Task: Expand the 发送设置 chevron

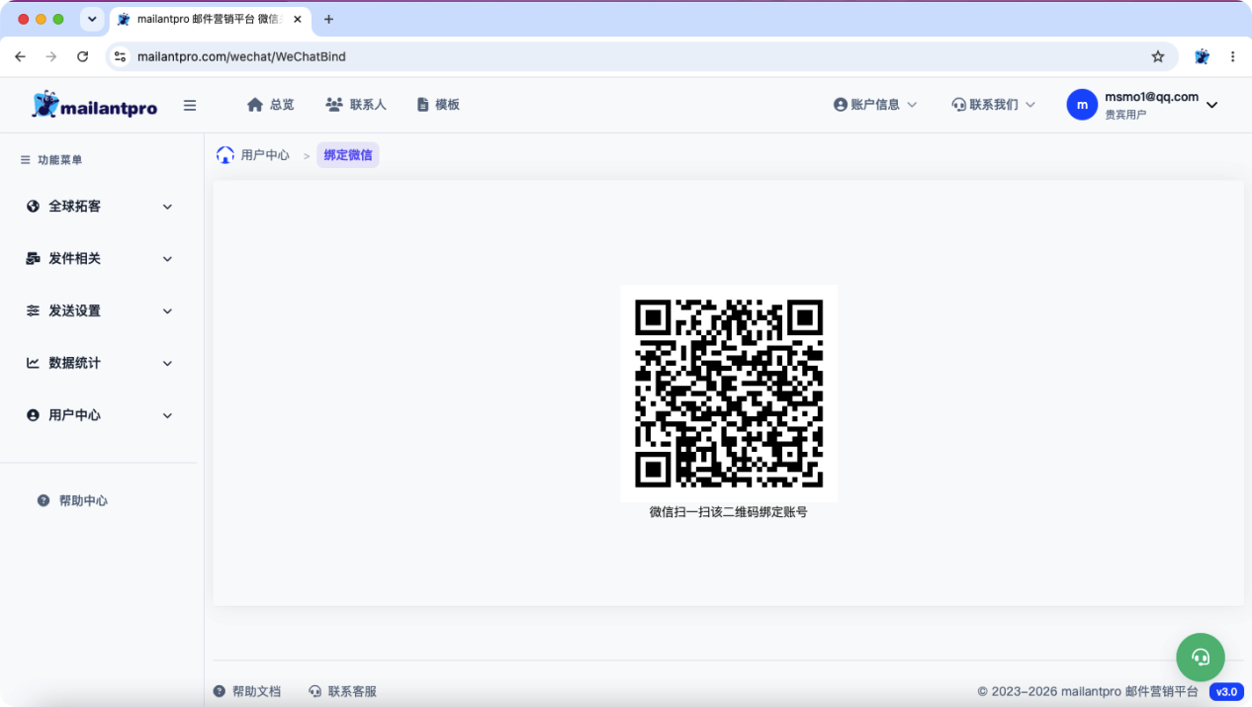Action: (167, 311)
